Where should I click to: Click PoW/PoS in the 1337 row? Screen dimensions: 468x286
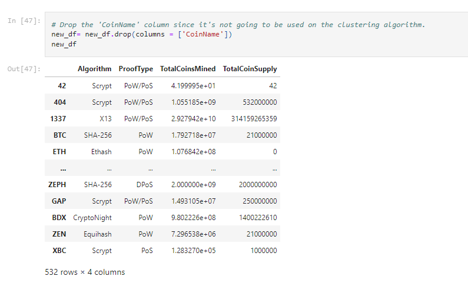(x=138, y=119)
